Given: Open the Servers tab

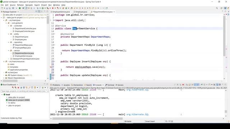Looking at the screenshot, I should pos(120,85).
